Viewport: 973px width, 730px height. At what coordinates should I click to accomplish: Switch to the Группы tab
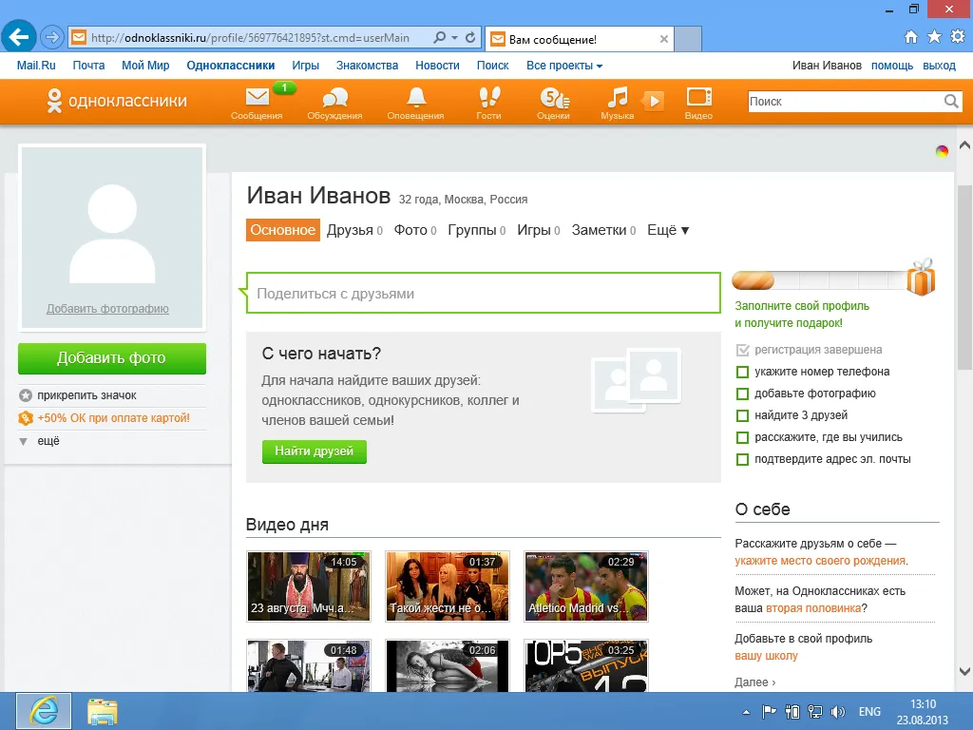click(x=477, y=230)
